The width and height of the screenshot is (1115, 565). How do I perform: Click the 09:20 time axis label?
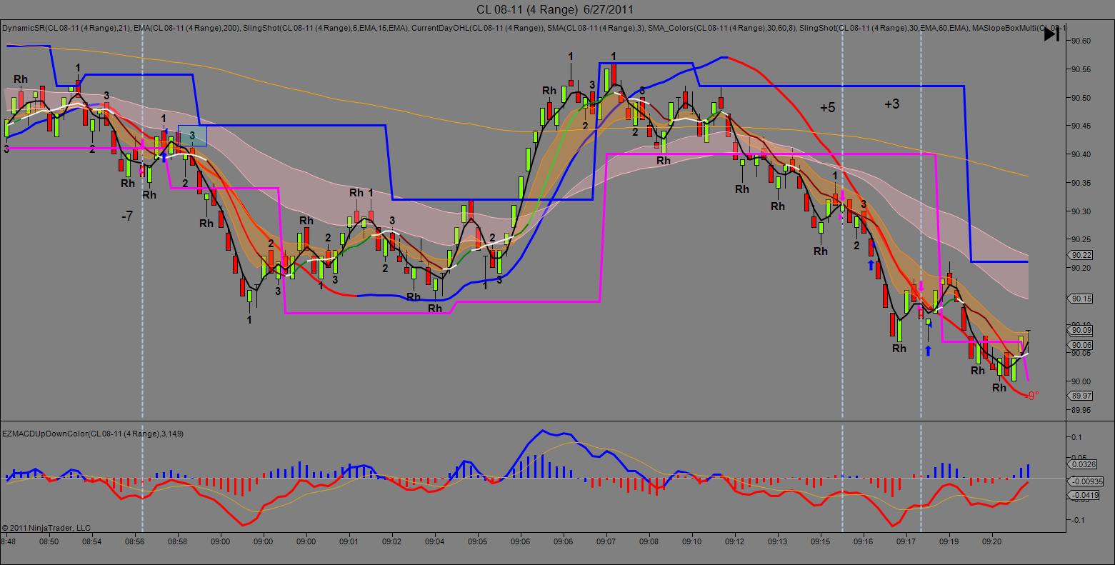point(992,542)
